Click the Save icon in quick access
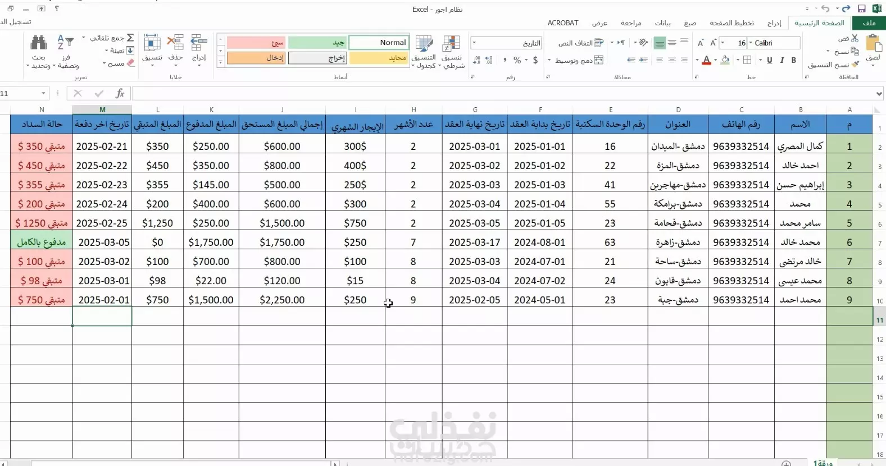Viewport: 886px width, 466px height. tap(861, 9)
